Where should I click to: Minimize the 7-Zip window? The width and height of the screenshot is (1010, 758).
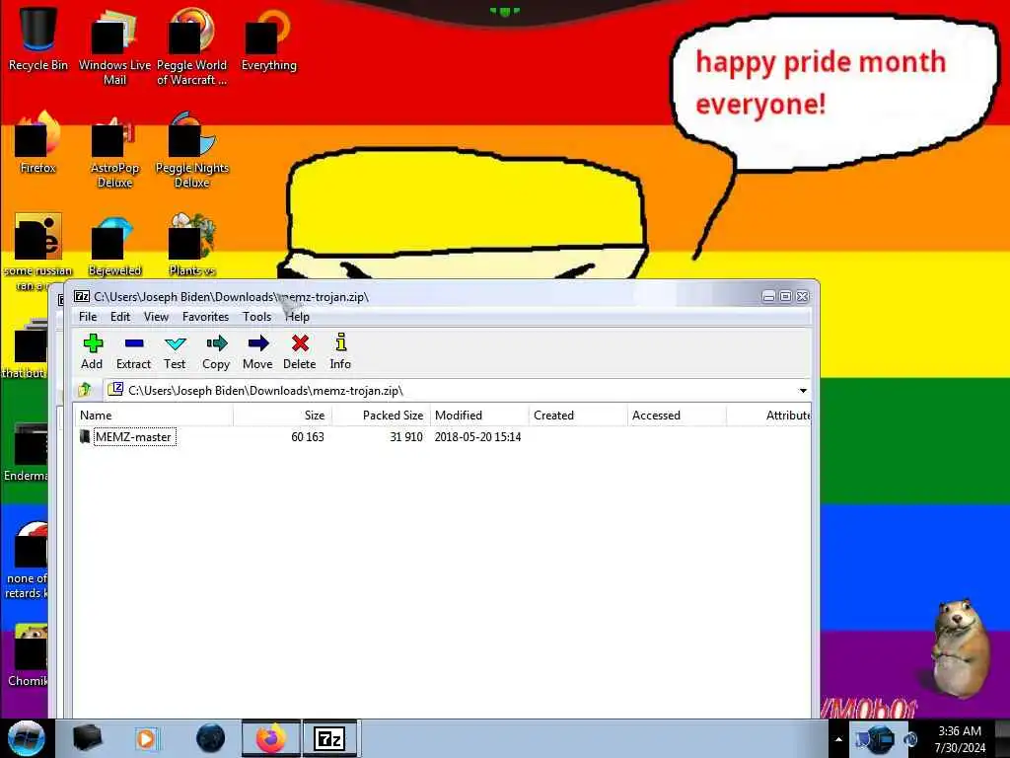(x=768, y=296)
